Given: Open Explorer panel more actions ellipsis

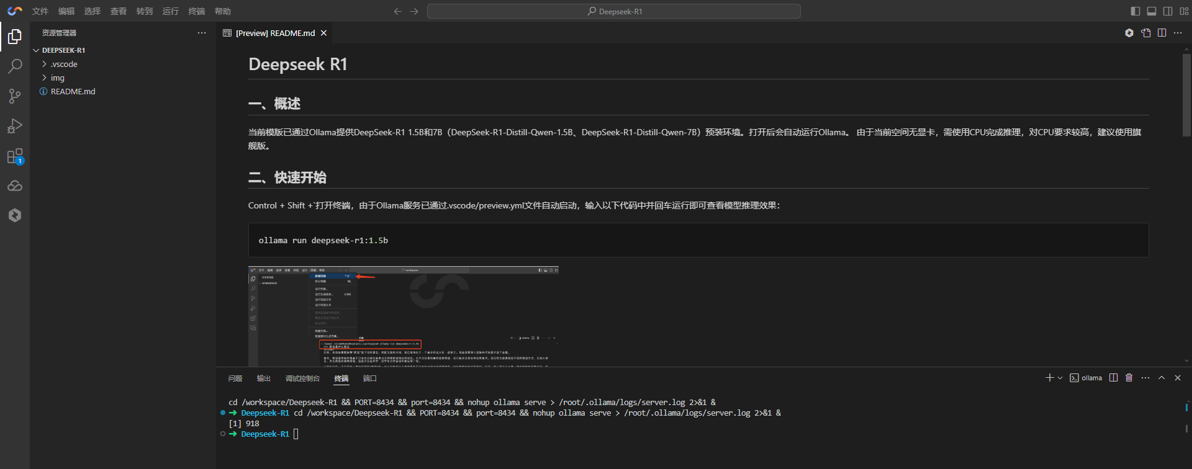Looking at the screenshot, I should pos(202,33).
